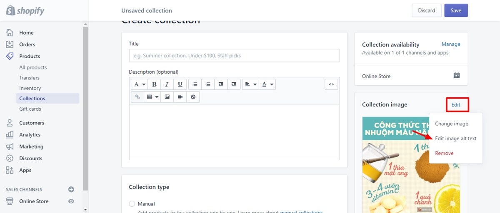The height and width of the screenshot is (213, 500).
Task: Open the text alignment dropdown
Action: tap(250, 84)
